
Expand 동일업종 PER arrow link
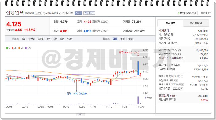tap(167, 96)
